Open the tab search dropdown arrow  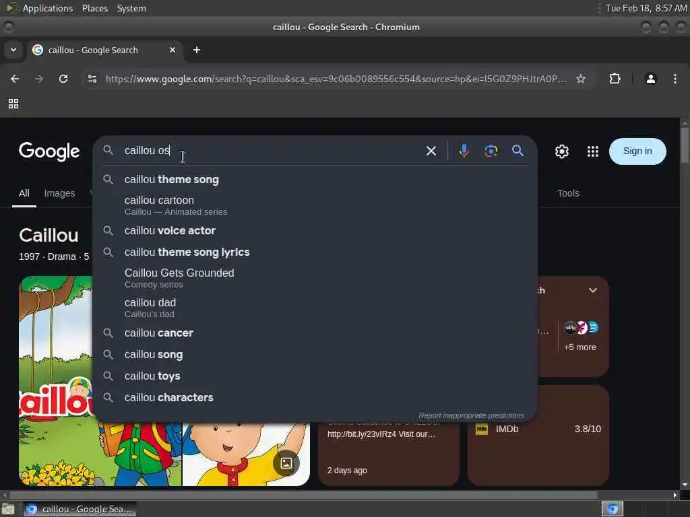pos(13,50)
